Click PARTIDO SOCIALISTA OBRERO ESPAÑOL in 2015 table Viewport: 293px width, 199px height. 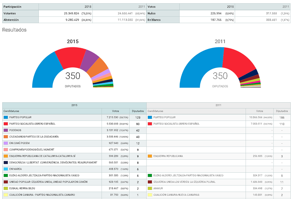tap(32, 124)
